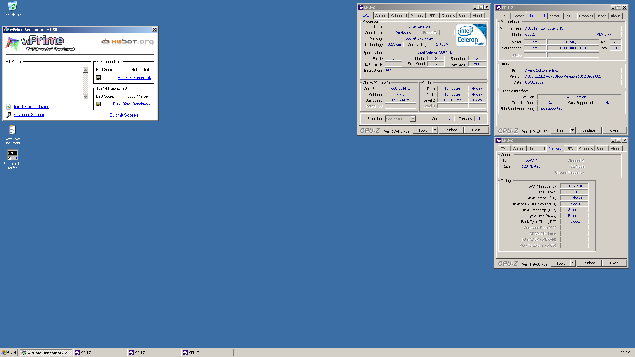Open the Advanced Settings link
This screenshot has width=635, height=357.
pyautogui.click(x=29, y=115)
